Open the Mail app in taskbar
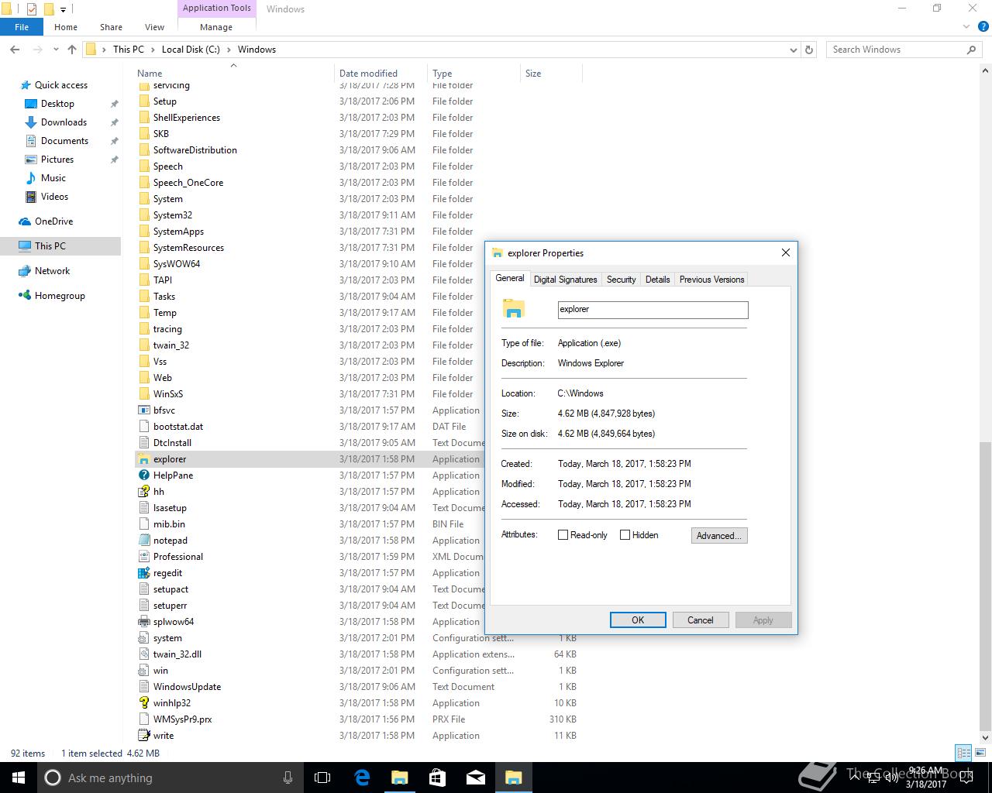Viewport: 992px width, 793px height. [475, 778]
